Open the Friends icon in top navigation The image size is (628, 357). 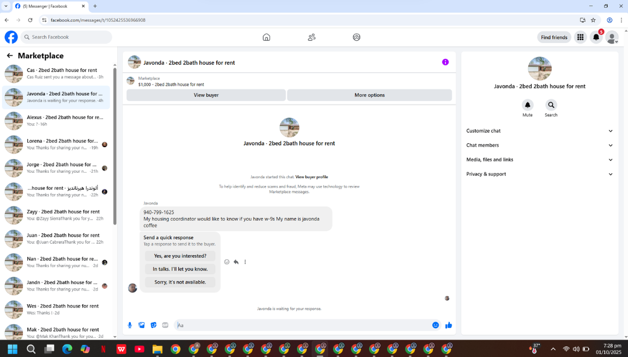coord(312,37)
